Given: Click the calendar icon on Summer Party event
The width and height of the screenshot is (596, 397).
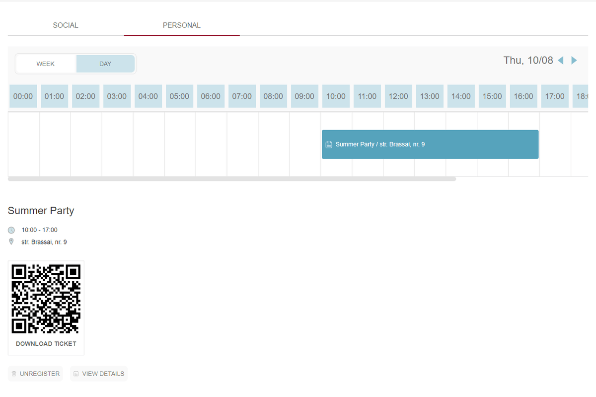Looking at the screenshot, I should [x=328, y=145].
